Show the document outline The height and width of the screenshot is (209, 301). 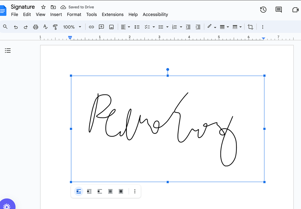click(8, 51)
